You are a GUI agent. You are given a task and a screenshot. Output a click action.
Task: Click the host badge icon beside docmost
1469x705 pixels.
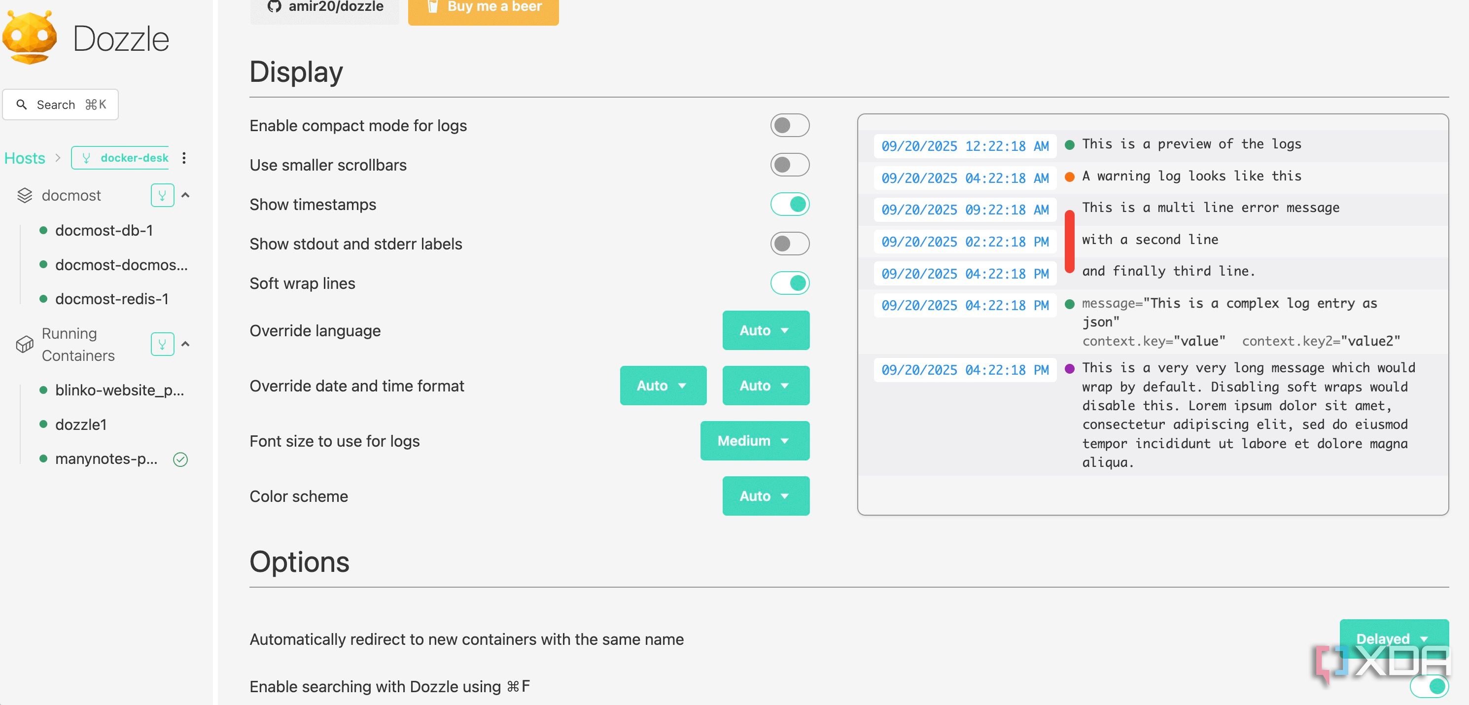pos(163,196)
